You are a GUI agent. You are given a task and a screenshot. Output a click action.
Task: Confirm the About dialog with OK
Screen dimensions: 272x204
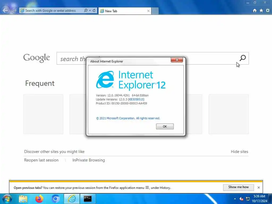pyautogui.click(x=165, y=126)
